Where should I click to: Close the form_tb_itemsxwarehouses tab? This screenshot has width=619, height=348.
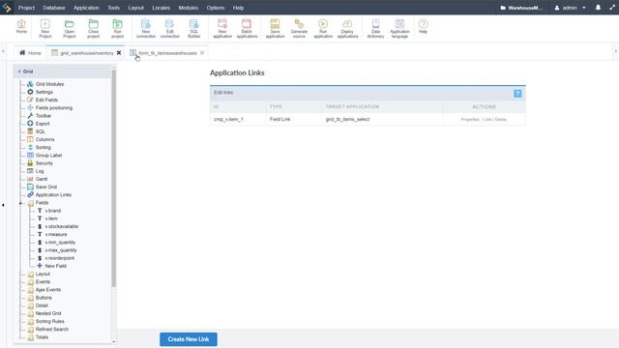(202, 53)
